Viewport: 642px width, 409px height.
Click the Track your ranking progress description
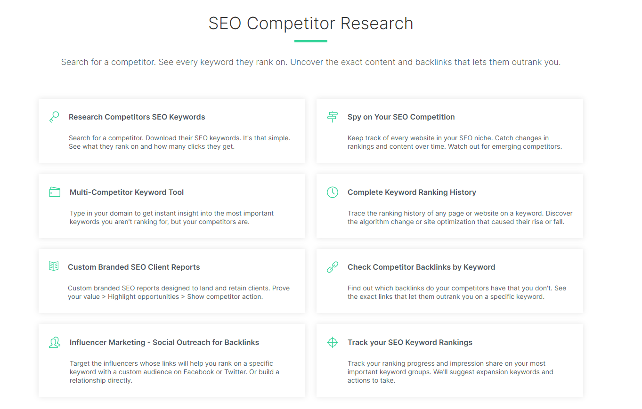[x=450, y=372]
